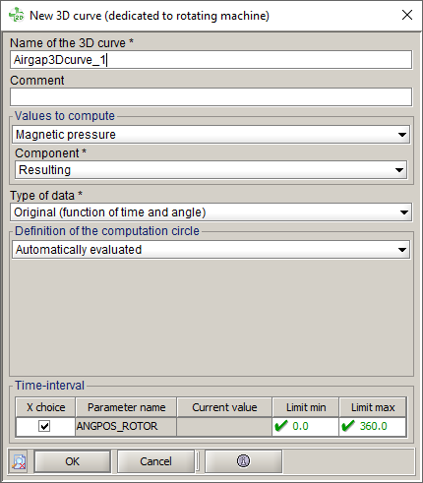Expand the Component Resulting combo box

click(x=211, y=170)
